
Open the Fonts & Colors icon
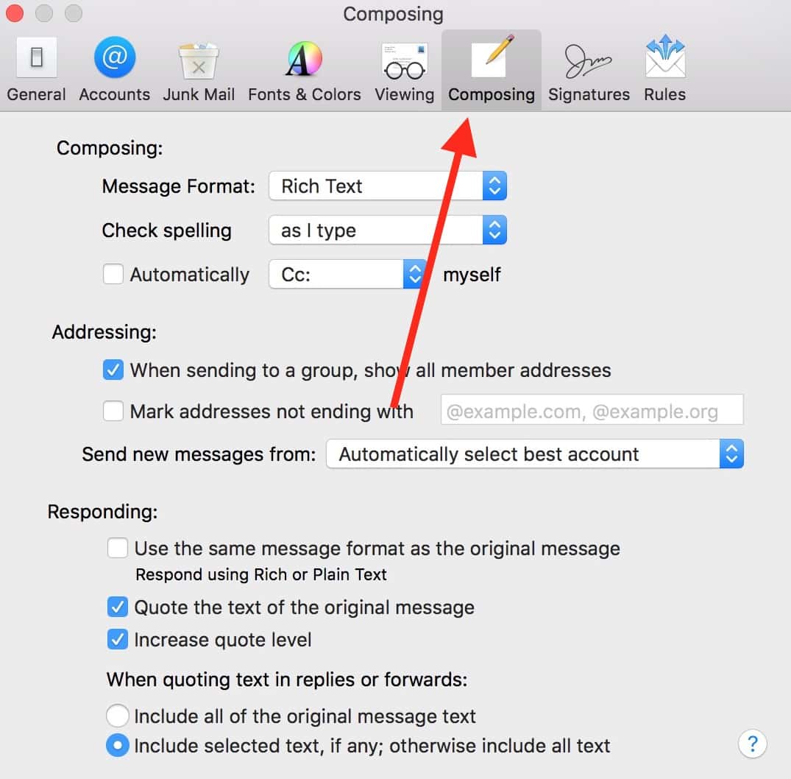pyautogui.click(x=304, y=59)
